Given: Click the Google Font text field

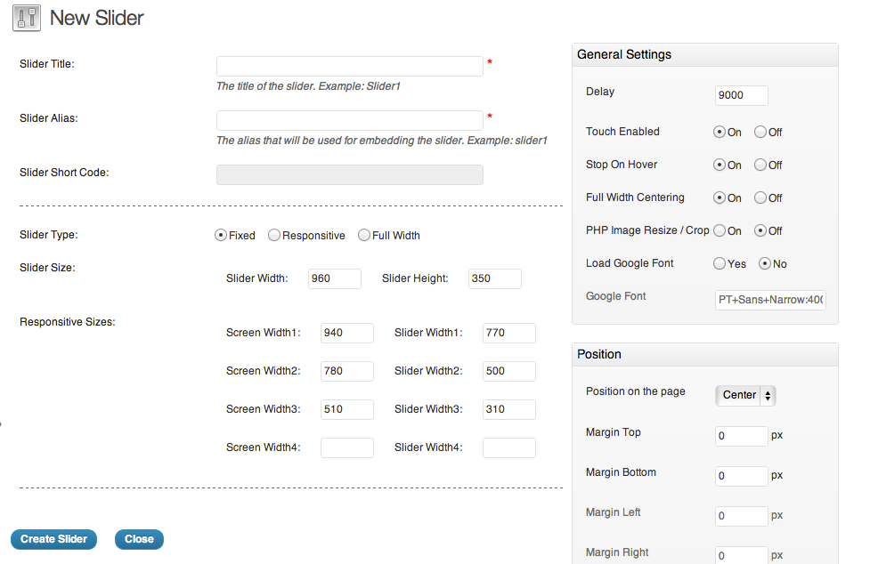Looking at the screenshot, I should pos(770,300).
